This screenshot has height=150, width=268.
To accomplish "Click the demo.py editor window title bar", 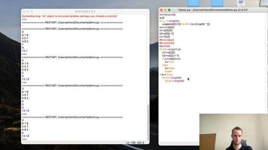I will [x=213, y=10].
